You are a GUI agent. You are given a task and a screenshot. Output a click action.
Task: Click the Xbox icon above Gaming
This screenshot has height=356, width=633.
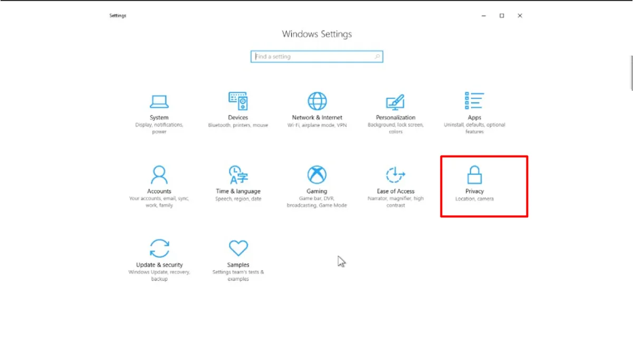316,175
